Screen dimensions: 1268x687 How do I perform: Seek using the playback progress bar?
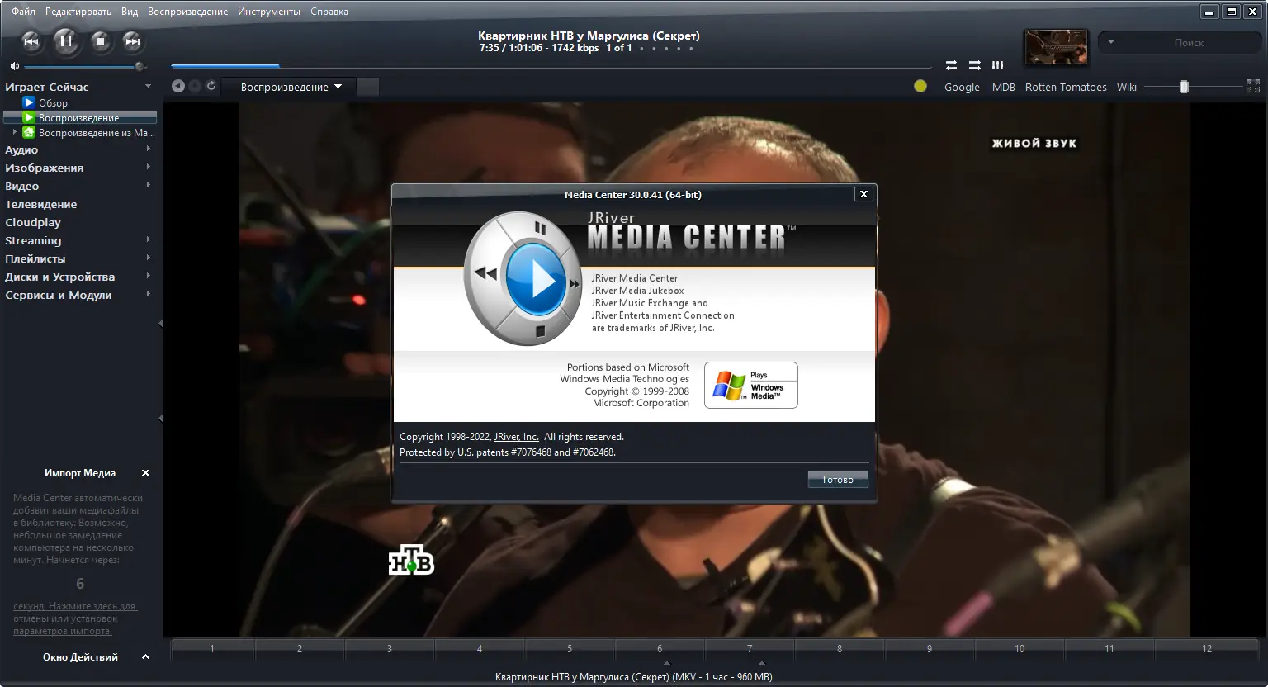click(x=551, y=66)
